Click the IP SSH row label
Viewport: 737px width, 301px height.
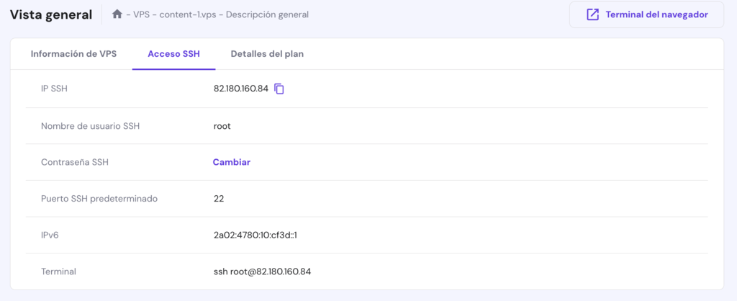coord(54,89)
